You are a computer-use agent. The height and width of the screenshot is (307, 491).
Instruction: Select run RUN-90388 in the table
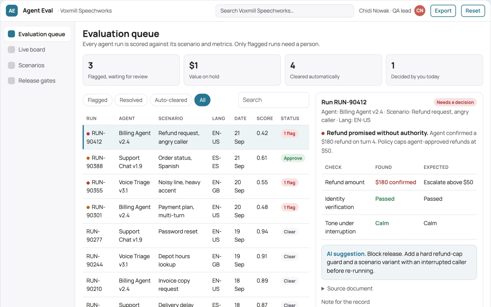tap(196, 162)
